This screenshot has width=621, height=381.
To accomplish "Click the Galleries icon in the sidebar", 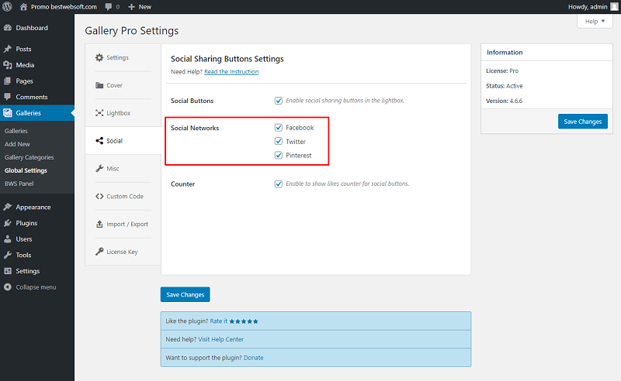I will (x=8, y=112).
